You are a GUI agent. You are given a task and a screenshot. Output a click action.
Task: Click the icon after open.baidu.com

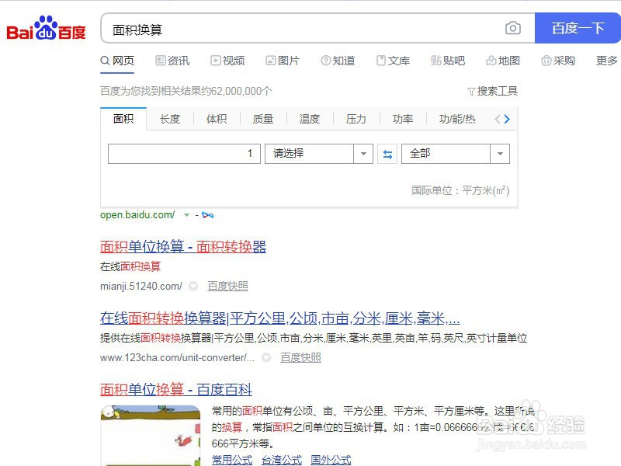(207, 215)
